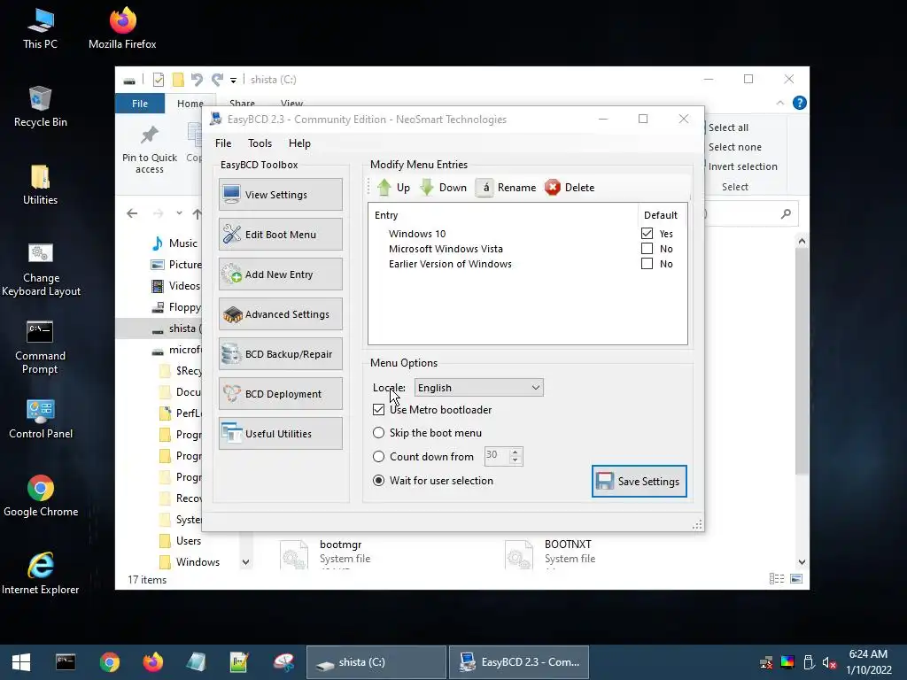Screen dimensions: 907x680
Task: Click Select none in Explorer ribbon
Action: tap(734, 147)
